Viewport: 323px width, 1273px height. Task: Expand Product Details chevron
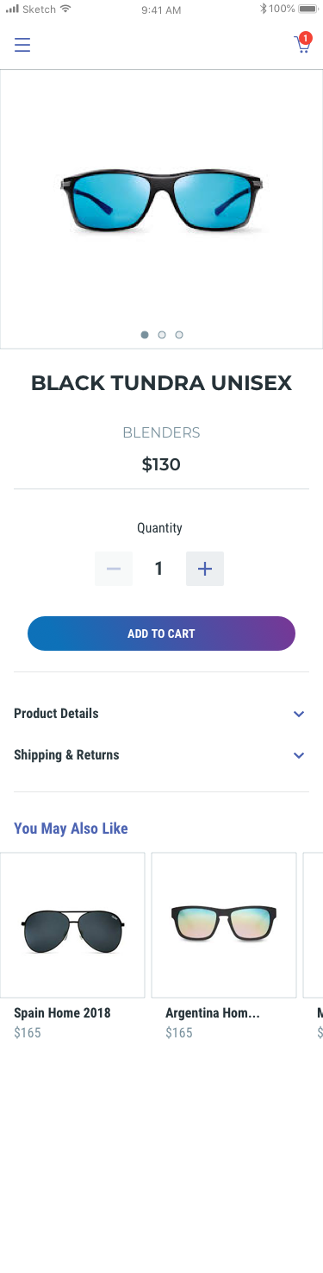(x=299, y=714)
